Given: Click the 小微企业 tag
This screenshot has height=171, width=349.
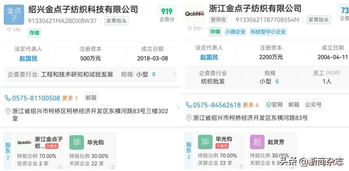Looking at the screenshot, I should (x=235, y=32).
